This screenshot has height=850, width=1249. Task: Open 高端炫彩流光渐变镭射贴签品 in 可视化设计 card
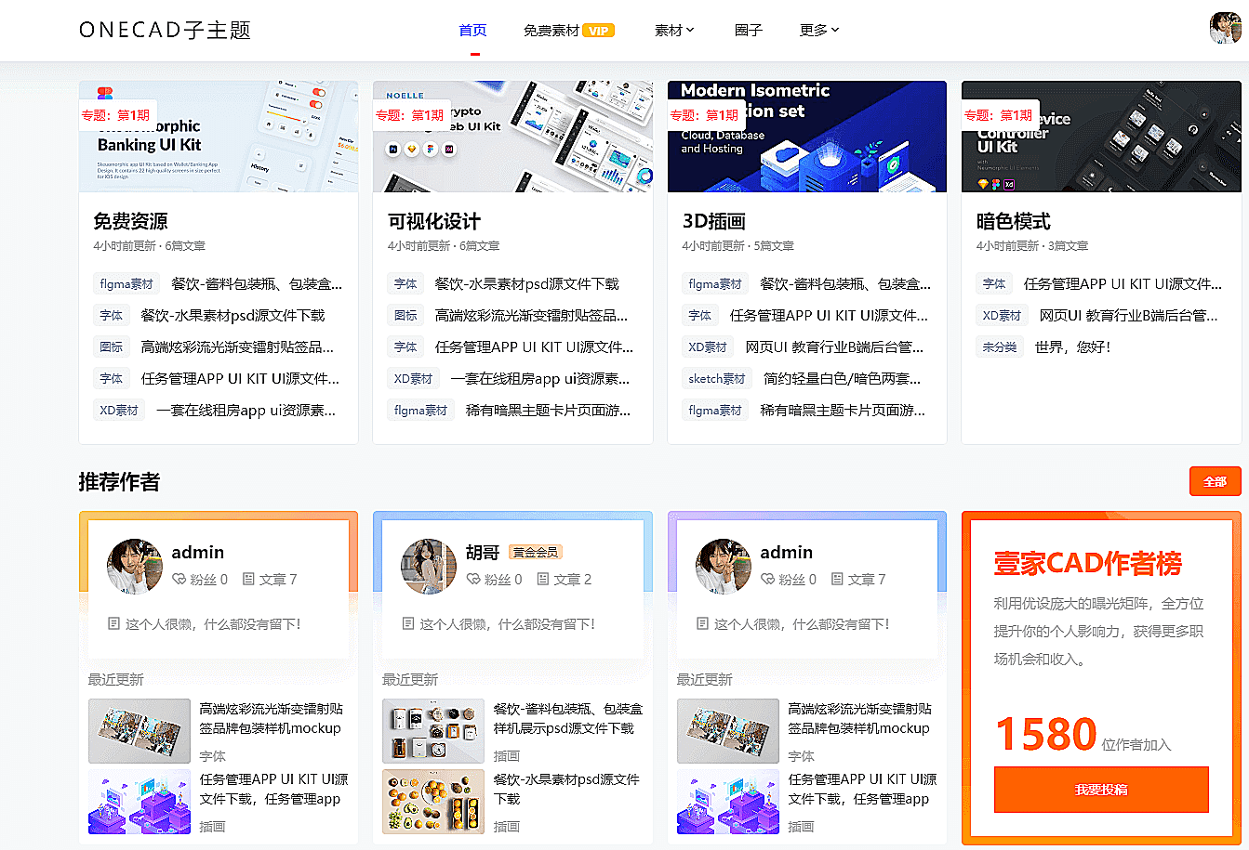coord(531,316)
